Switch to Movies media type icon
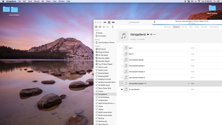222x125 pixels. (x=100, y=27)
